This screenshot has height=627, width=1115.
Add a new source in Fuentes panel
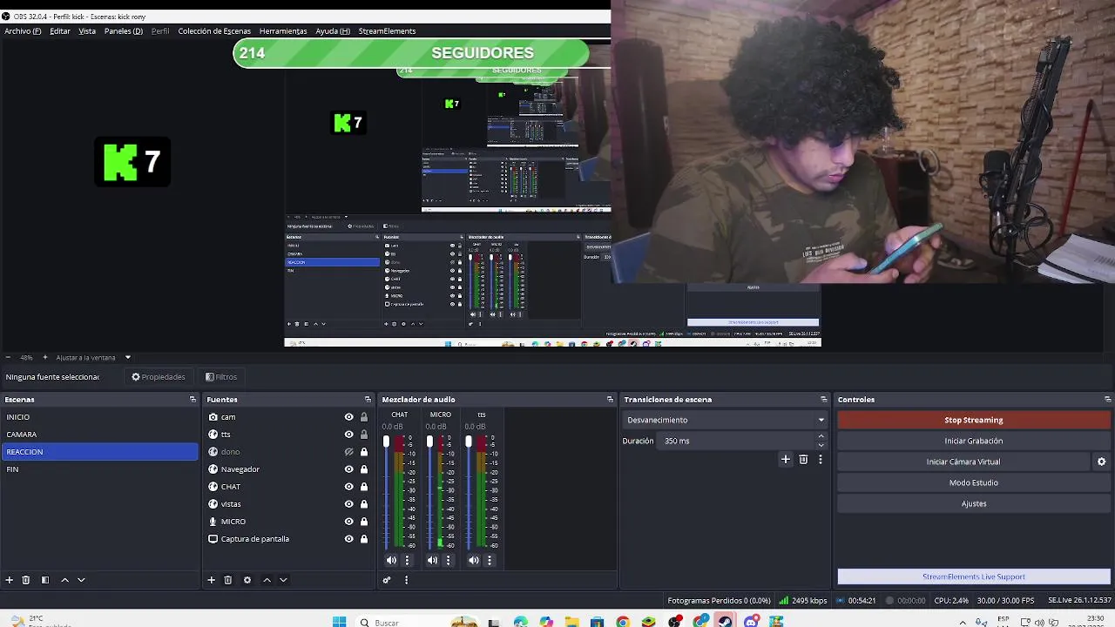click(x=211, y=580)
